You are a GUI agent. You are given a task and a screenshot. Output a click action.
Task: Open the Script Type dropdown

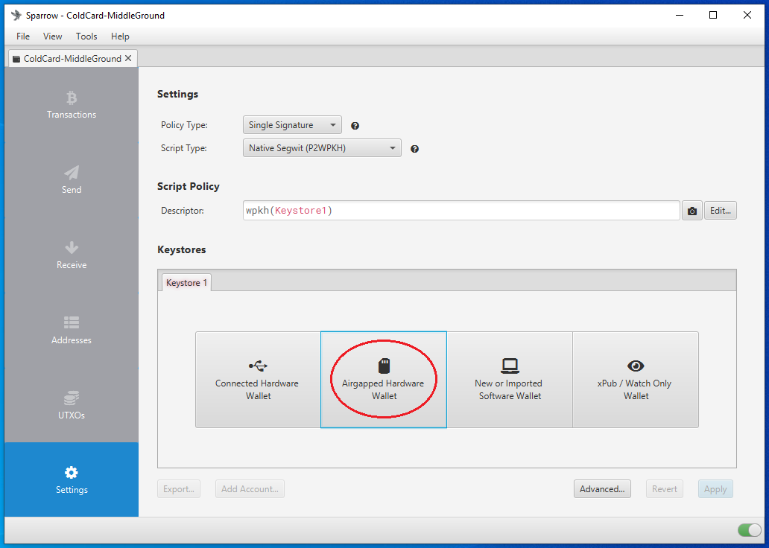tap(322, 148)
